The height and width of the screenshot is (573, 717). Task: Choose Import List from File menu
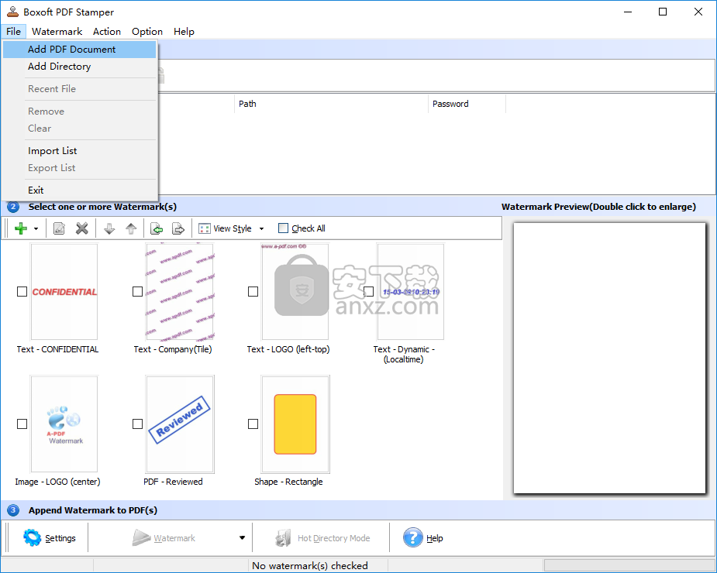pos(80,151)
